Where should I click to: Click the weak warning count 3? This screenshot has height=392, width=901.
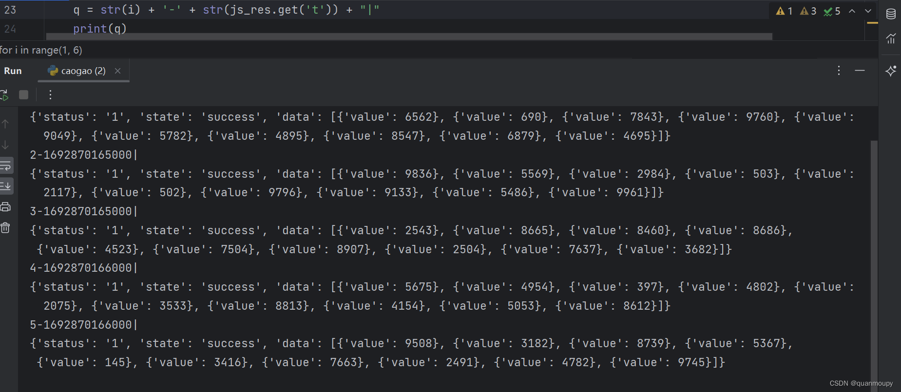pos(808,11)
